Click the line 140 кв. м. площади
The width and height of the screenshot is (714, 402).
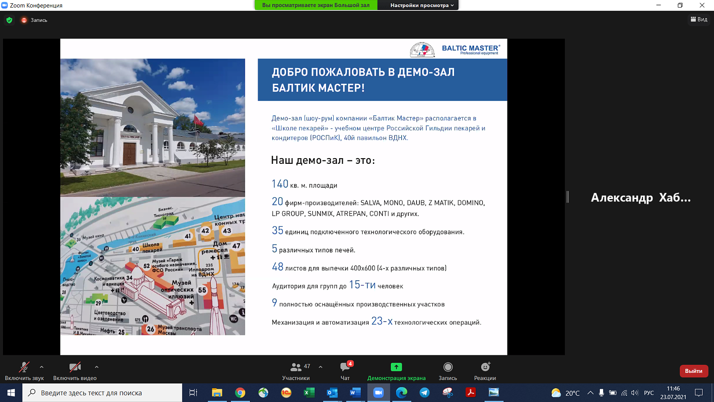[x=304, y=184]
